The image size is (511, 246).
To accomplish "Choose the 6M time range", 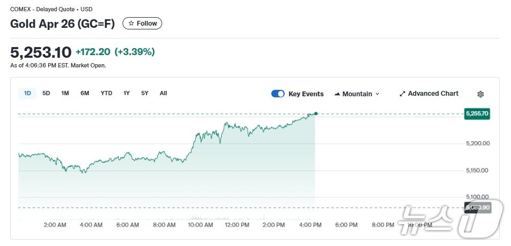I will click(x=85, y=93).
